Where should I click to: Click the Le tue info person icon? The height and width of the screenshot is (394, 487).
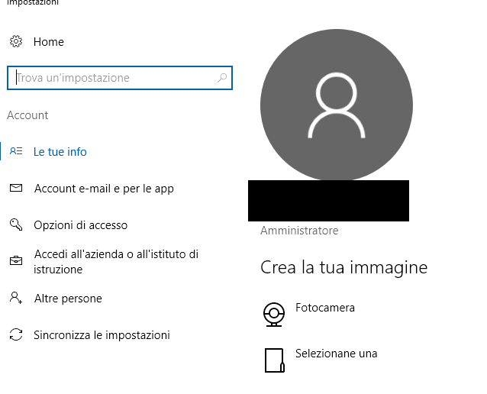click(16, 151)
